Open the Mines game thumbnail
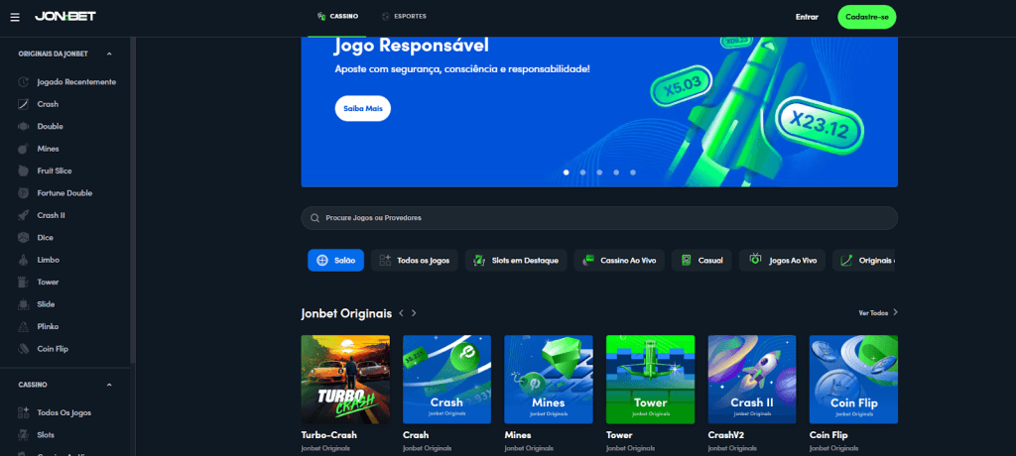Viewport: 1016px width, 456px height. point(549,379)
